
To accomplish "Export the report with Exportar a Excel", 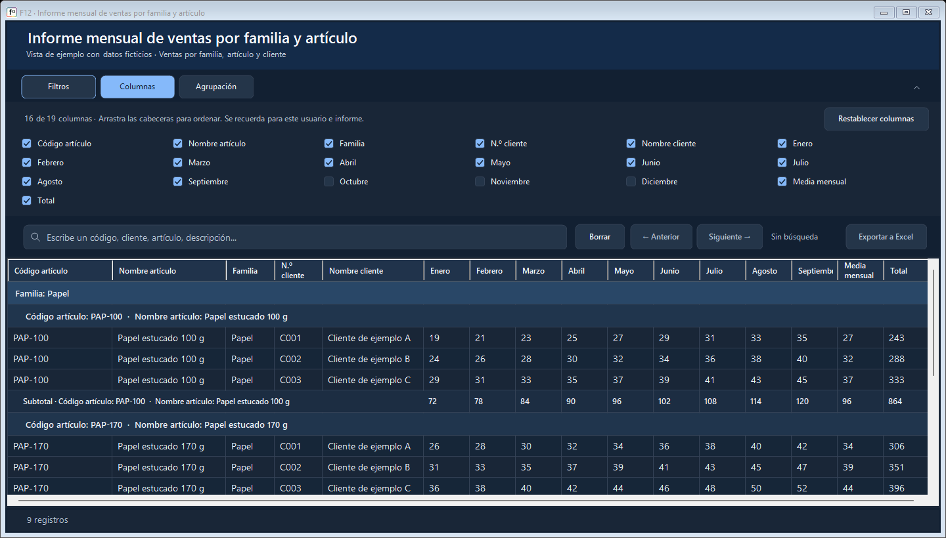I will [x=886, y=237].
